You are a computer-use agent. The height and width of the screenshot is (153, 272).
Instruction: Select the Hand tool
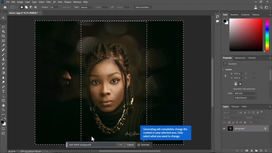click(3, 105)
